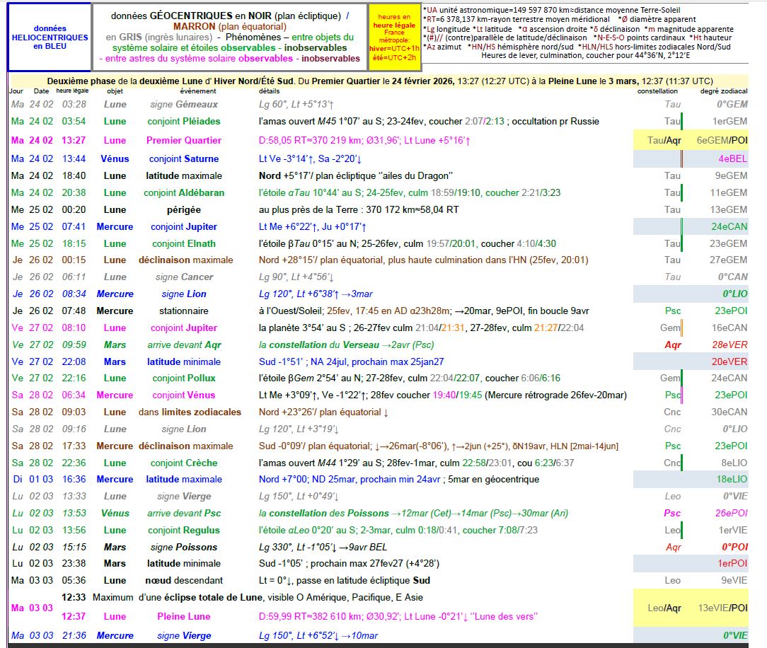Select the 'degré zodiacal' column header

[723, 91]
